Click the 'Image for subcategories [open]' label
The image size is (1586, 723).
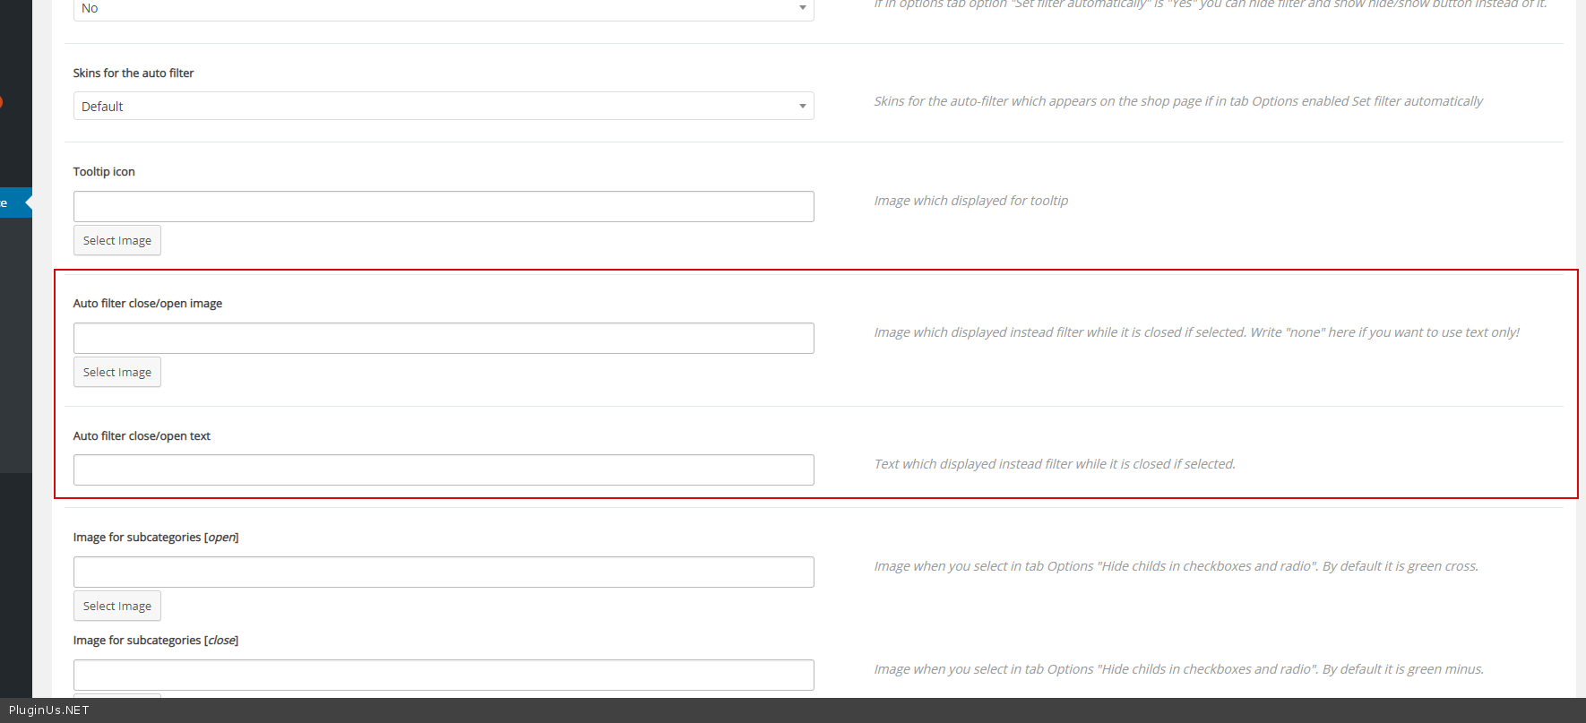point(156,538)
